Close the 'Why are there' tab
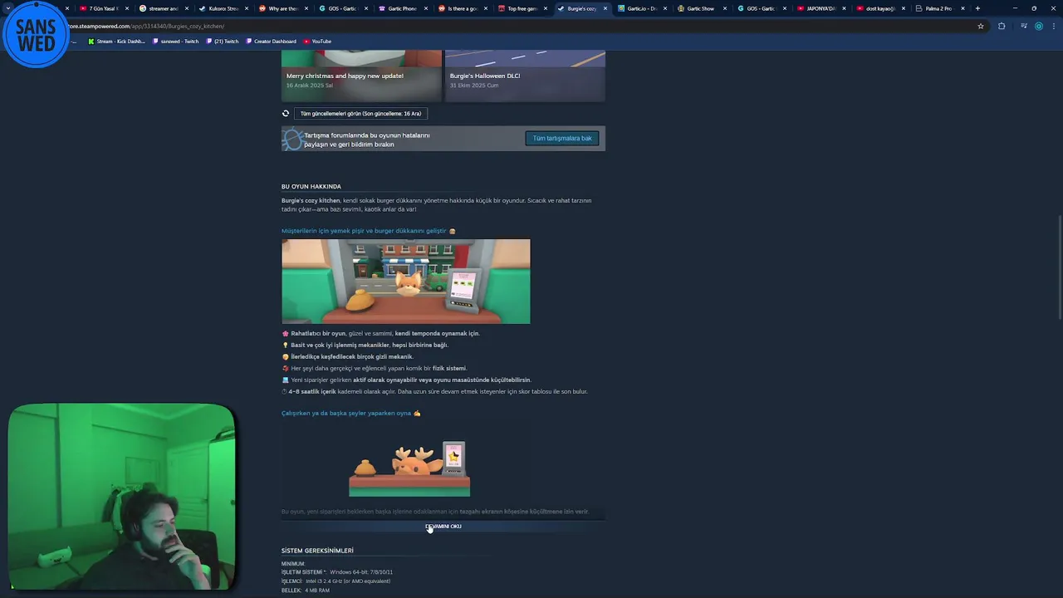 pyautogui.click(x=306, y=8)
